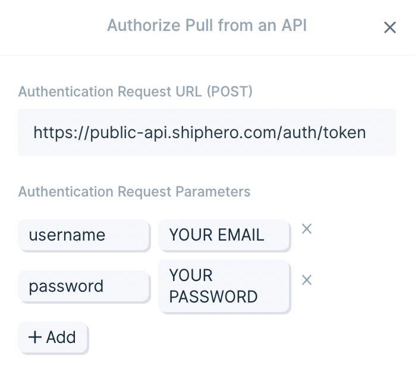Click the Authentication Request Parameters label
This screenshot has width=415, height=368.
coord(134,191)
